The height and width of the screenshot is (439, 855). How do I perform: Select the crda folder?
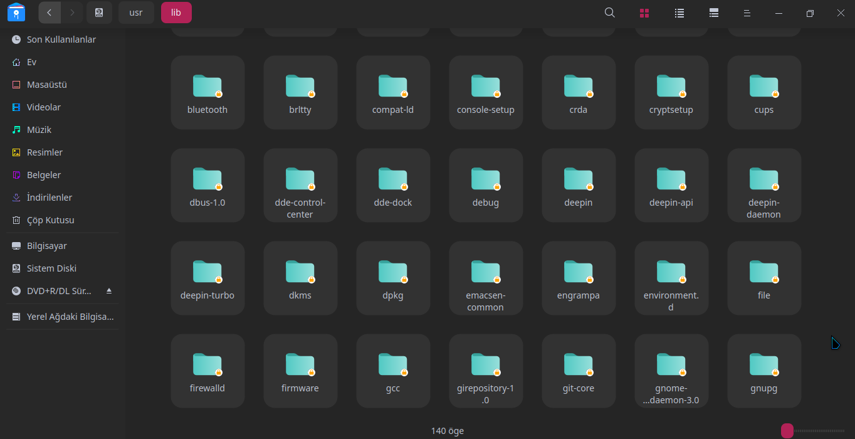pos(579,93)
